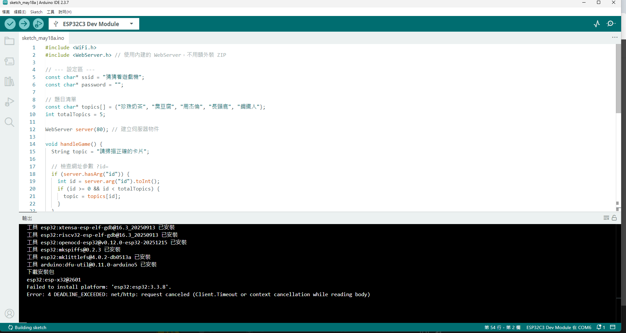This screenshot has height=333, width=626.
Task: Open the 工具 menu
Action: (x=51, y=12)
